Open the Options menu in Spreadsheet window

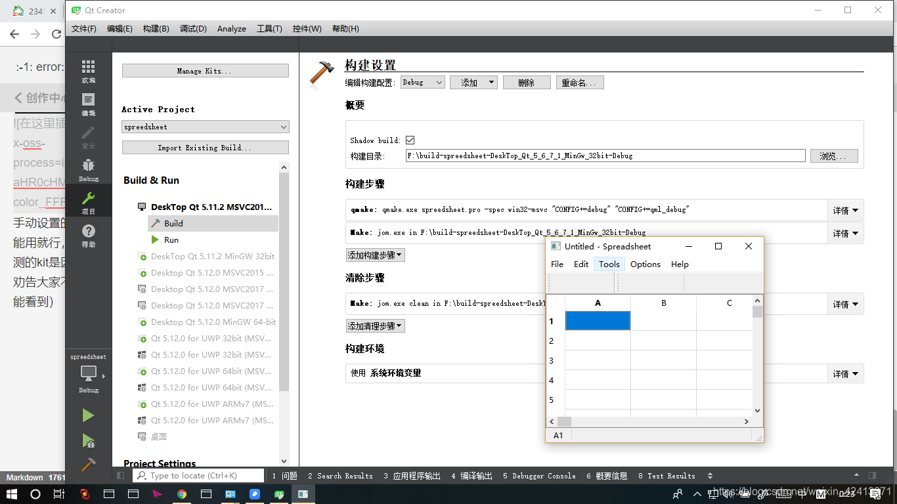coord(645,264)
